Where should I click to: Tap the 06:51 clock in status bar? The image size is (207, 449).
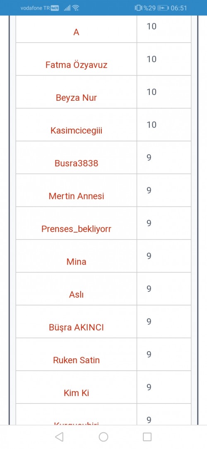[179, 8]
